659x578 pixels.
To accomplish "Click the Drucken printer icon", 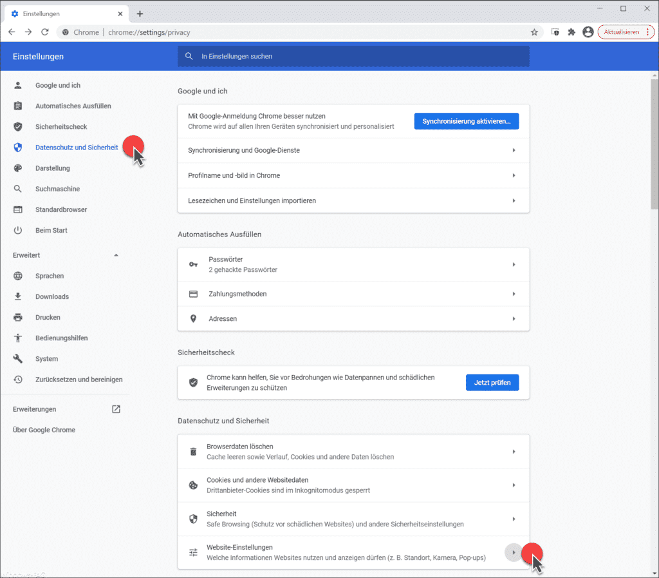I will (17, 317).
